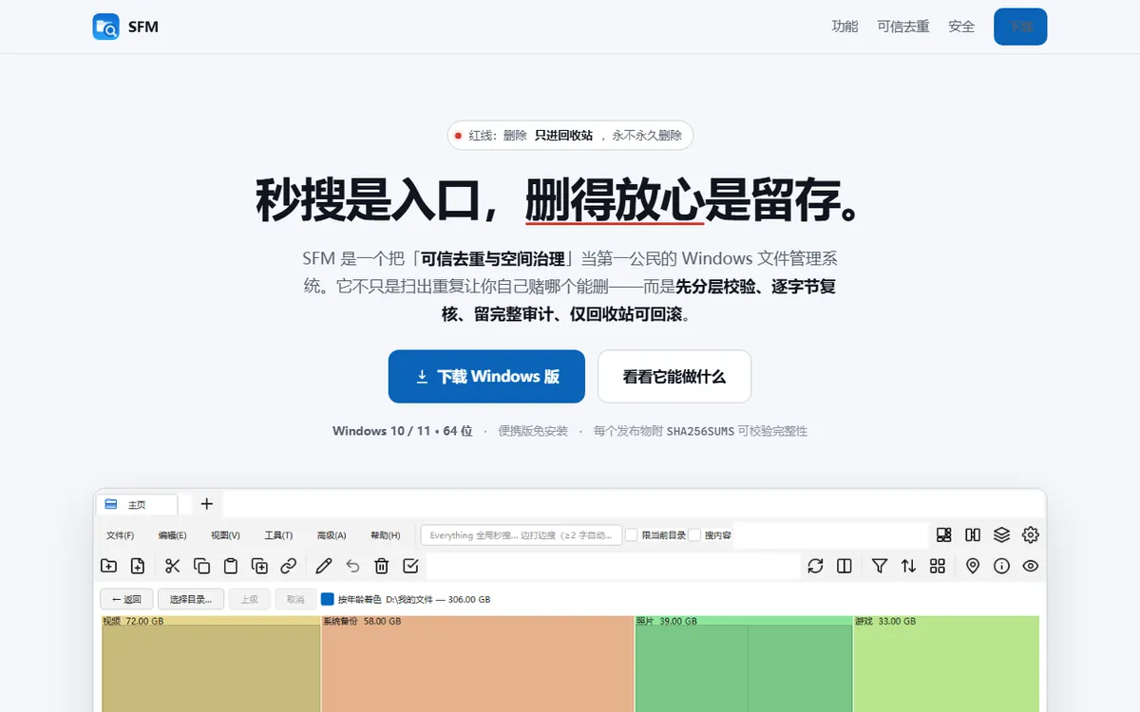This screenshot has width=1140, height=712.
Task: Toggle the preview eye icon
Action: tap(1031, 566)
